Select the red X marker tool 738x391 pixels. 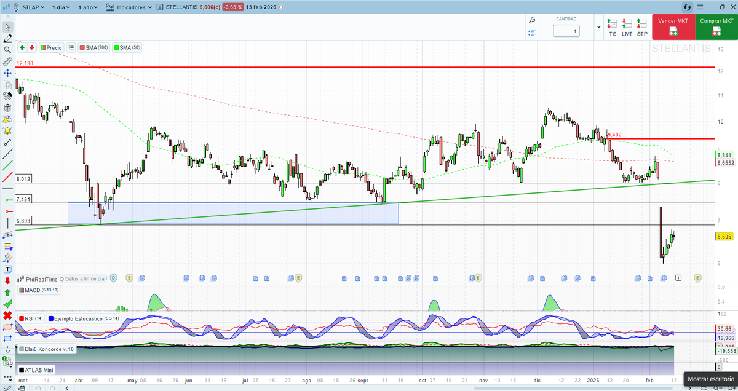pos(7,315)
